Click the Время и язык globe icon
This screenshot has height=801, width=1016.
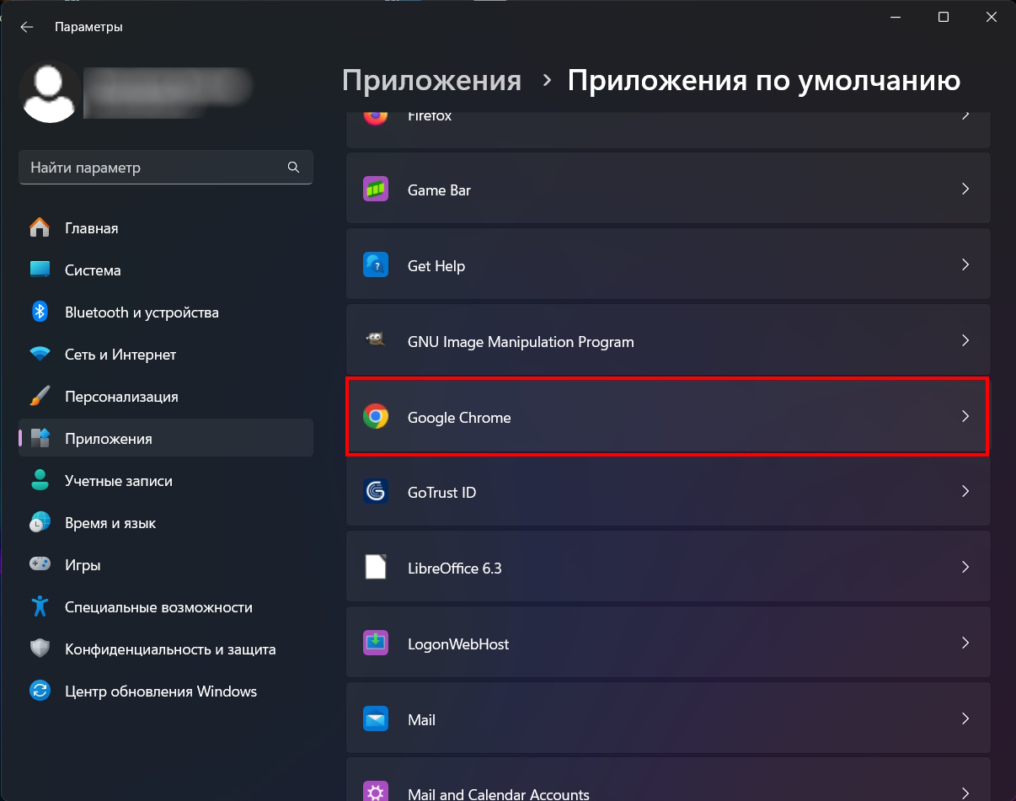point(40,523)
